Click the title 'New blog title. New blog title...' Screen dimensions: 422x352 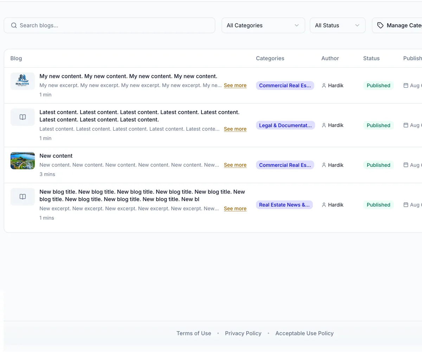point(142,196)
